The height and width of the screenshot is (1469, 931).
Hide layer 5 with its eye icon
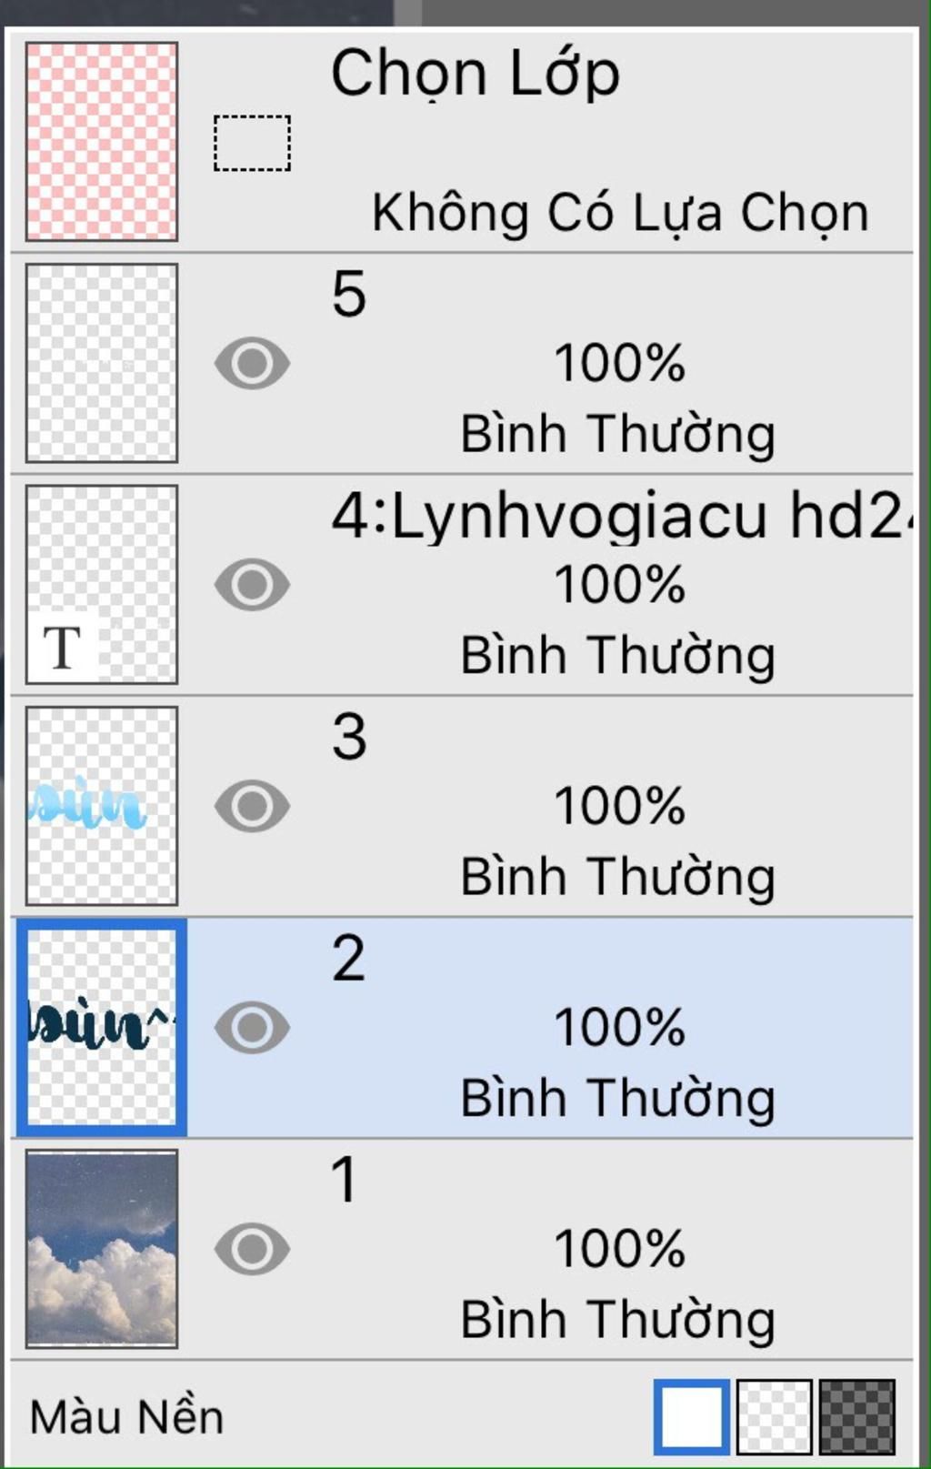coord(252,363)
